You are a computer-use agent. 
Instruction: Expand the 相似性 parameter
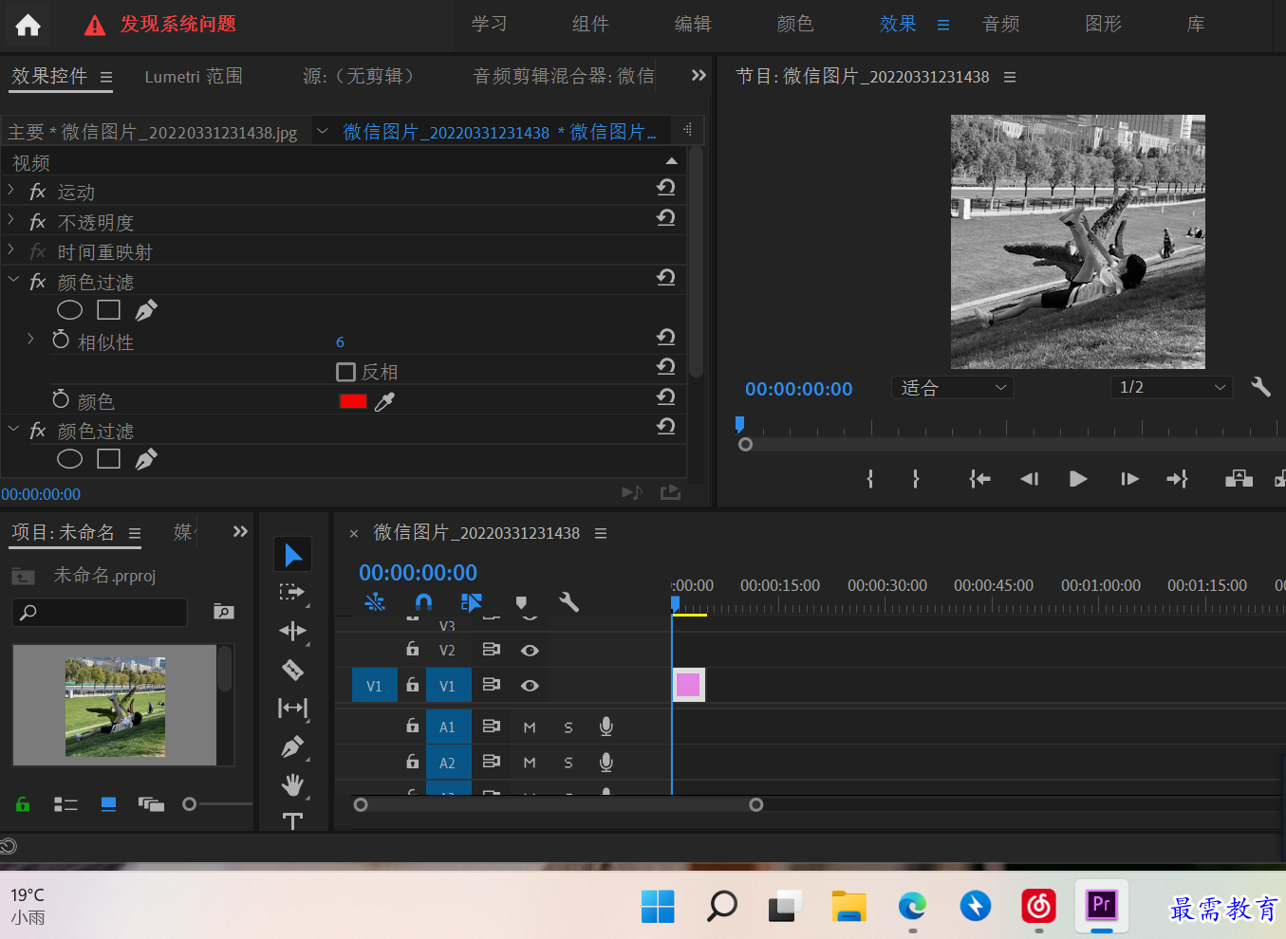pyautogui.click(x=30, y=339)
